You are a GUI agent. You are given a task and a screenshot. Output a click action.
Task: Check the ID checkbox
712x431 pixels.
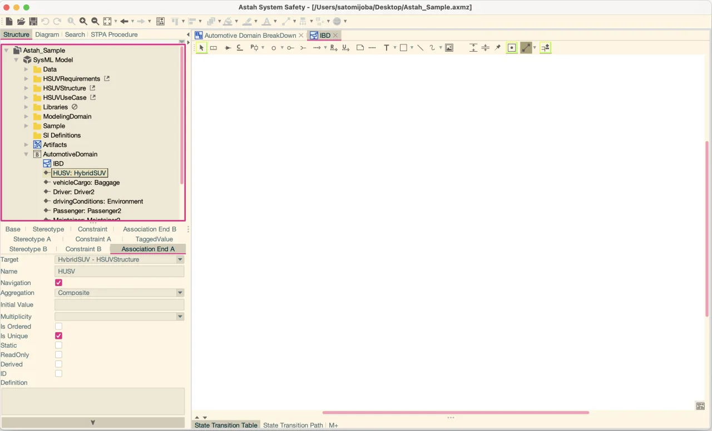(x=58, y=374)
